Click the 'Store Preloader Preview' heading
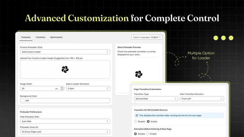 pos(129,47)
